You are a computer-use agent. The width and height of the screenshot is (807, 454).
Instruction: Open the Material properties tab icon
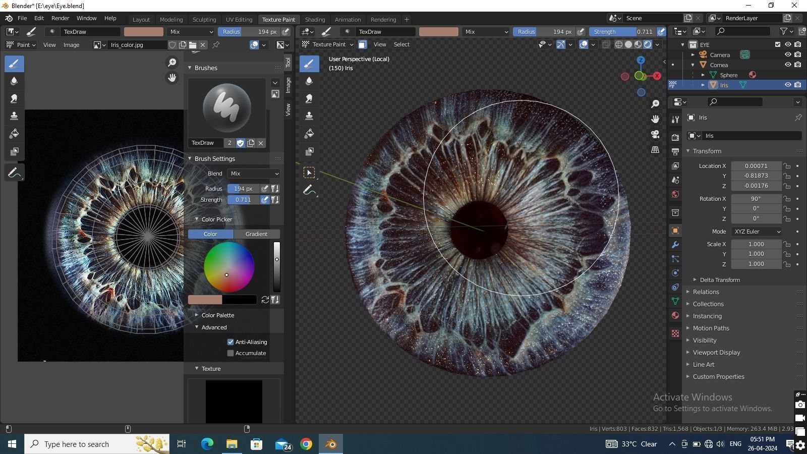click(x=675, y=315)
